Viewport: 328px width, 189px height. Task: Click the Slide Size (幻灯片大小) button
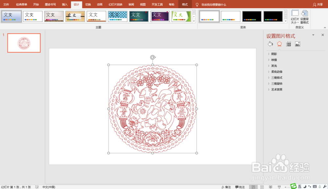(295, 17)
